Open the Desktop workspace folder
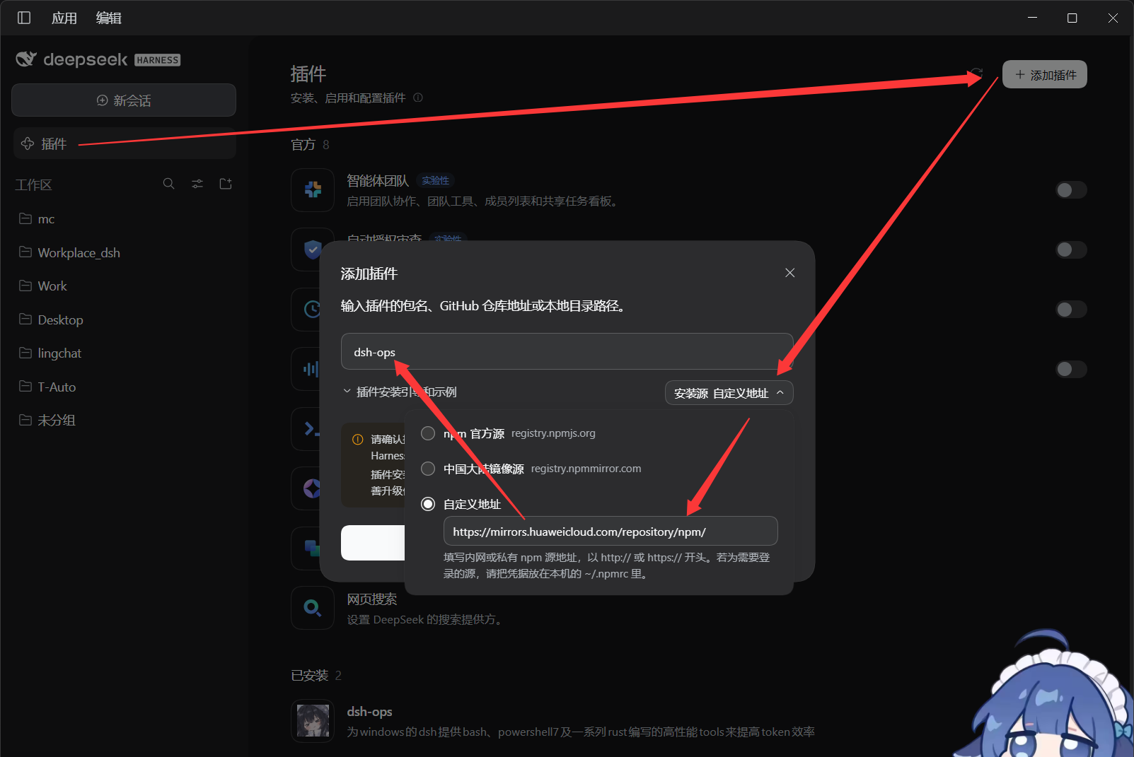 [x=124, y=319]
